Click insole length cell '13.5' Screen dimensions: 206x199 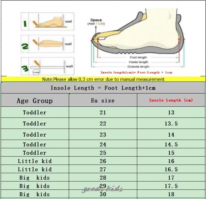click(171, 123)
